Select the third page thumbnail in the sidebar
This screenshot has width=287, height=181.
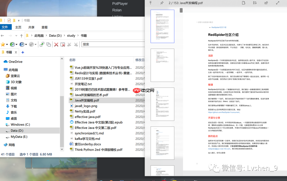(162, 104)
